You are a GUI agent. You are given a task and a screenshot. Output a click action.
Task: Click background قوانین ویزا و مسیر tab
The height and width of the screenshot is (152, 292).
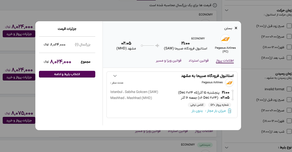[x=148, y=131]
